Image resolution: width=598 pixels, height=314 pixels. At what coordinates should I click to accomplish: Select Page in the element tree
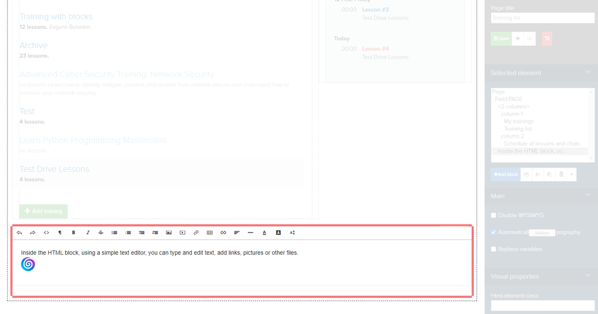pyautogui.click(x=498, y=92)
